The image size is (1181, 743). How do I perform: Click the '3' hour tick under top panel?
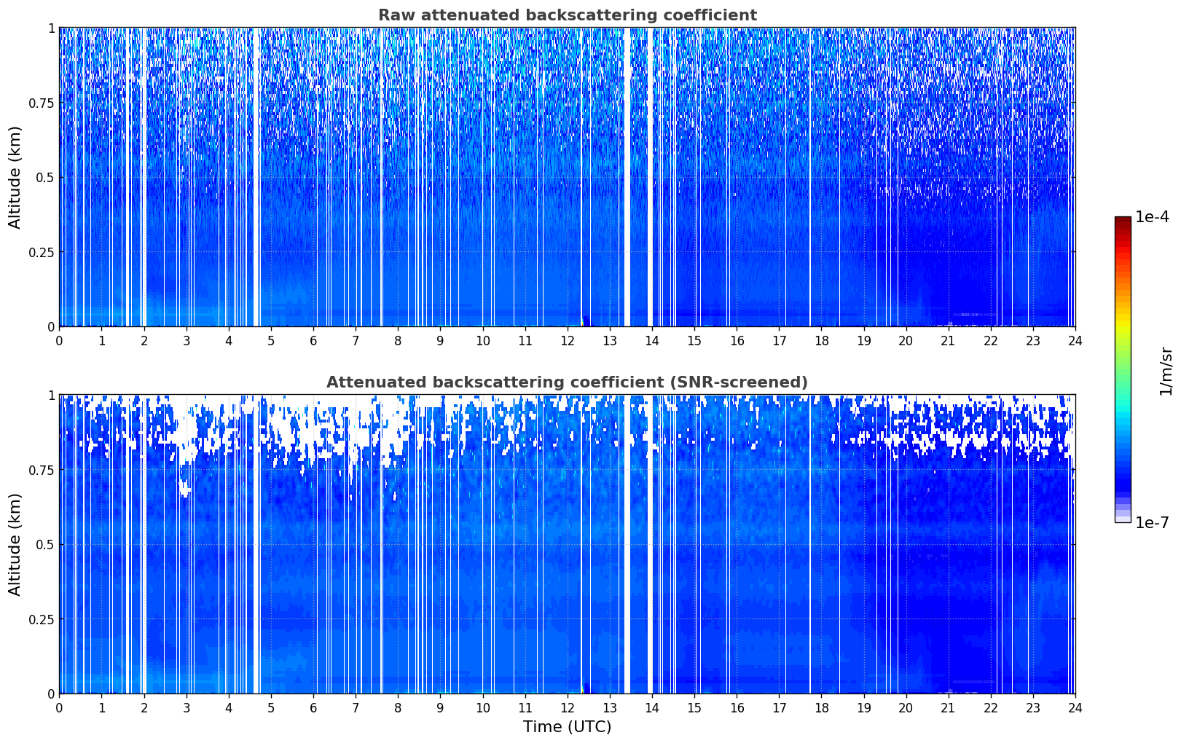pyautogui.click(x=187, y=340)
